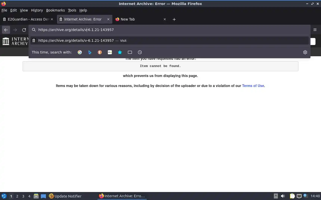Screen dimensions: 321x200
Task: Open notification tray icon beside clock
Action: (x=305, y=196)
